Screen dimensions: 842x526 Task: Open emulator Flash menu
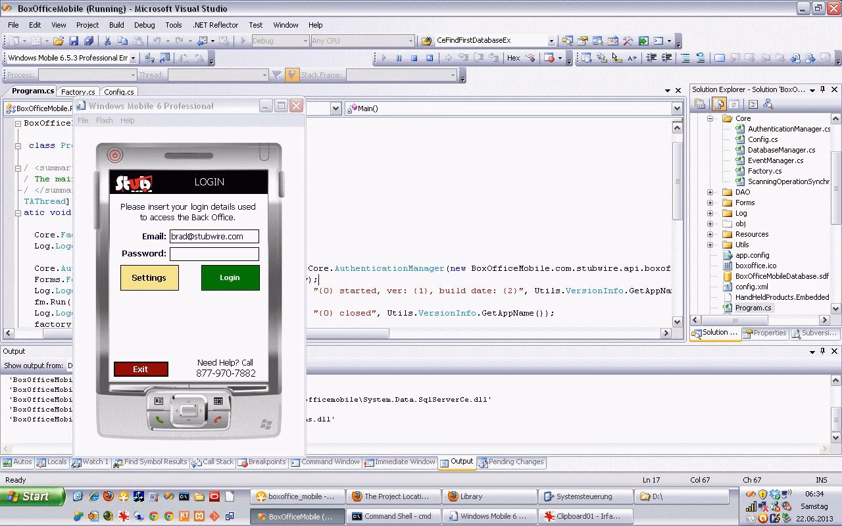click(105, 120)
